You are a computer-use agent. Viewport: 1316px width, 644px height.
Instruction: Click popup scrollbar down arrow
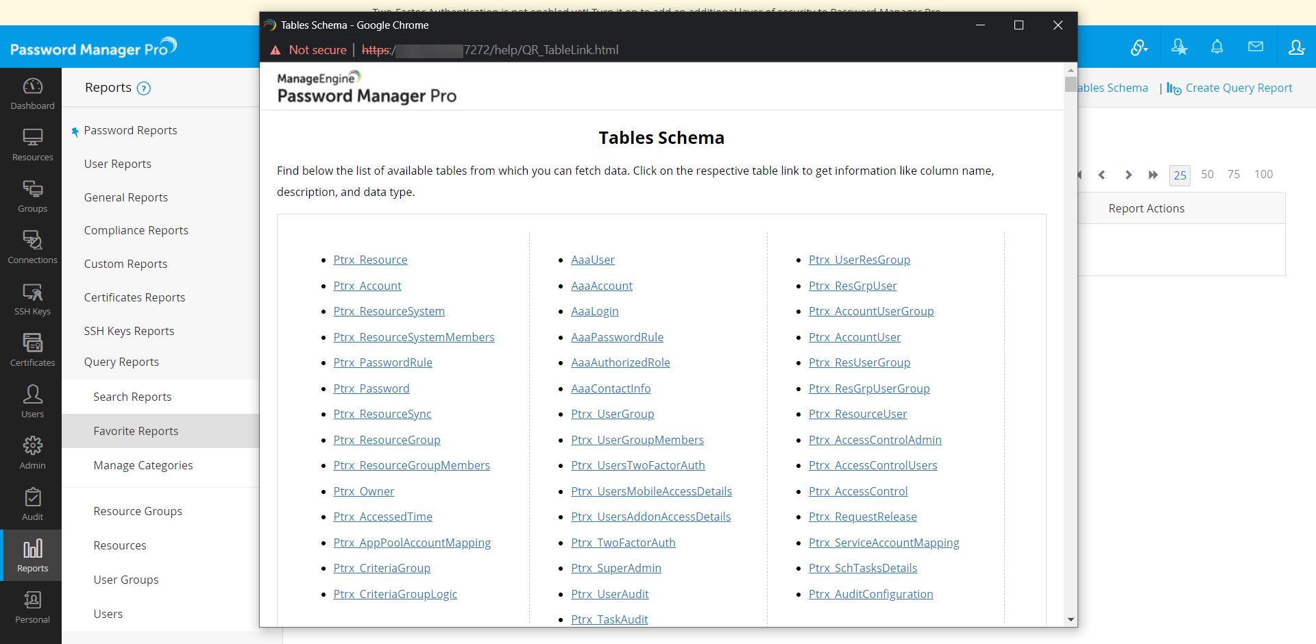click(1071, 620)
